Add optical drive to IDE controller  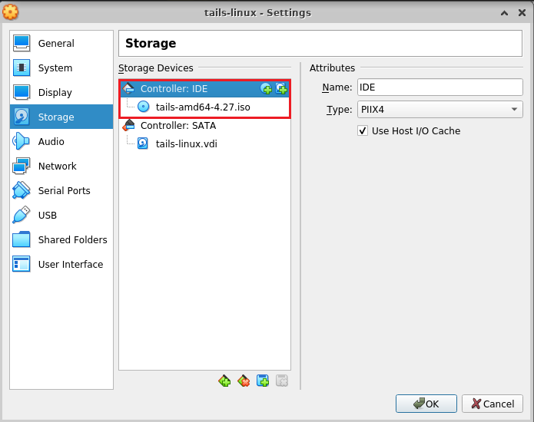pos(266,89)
